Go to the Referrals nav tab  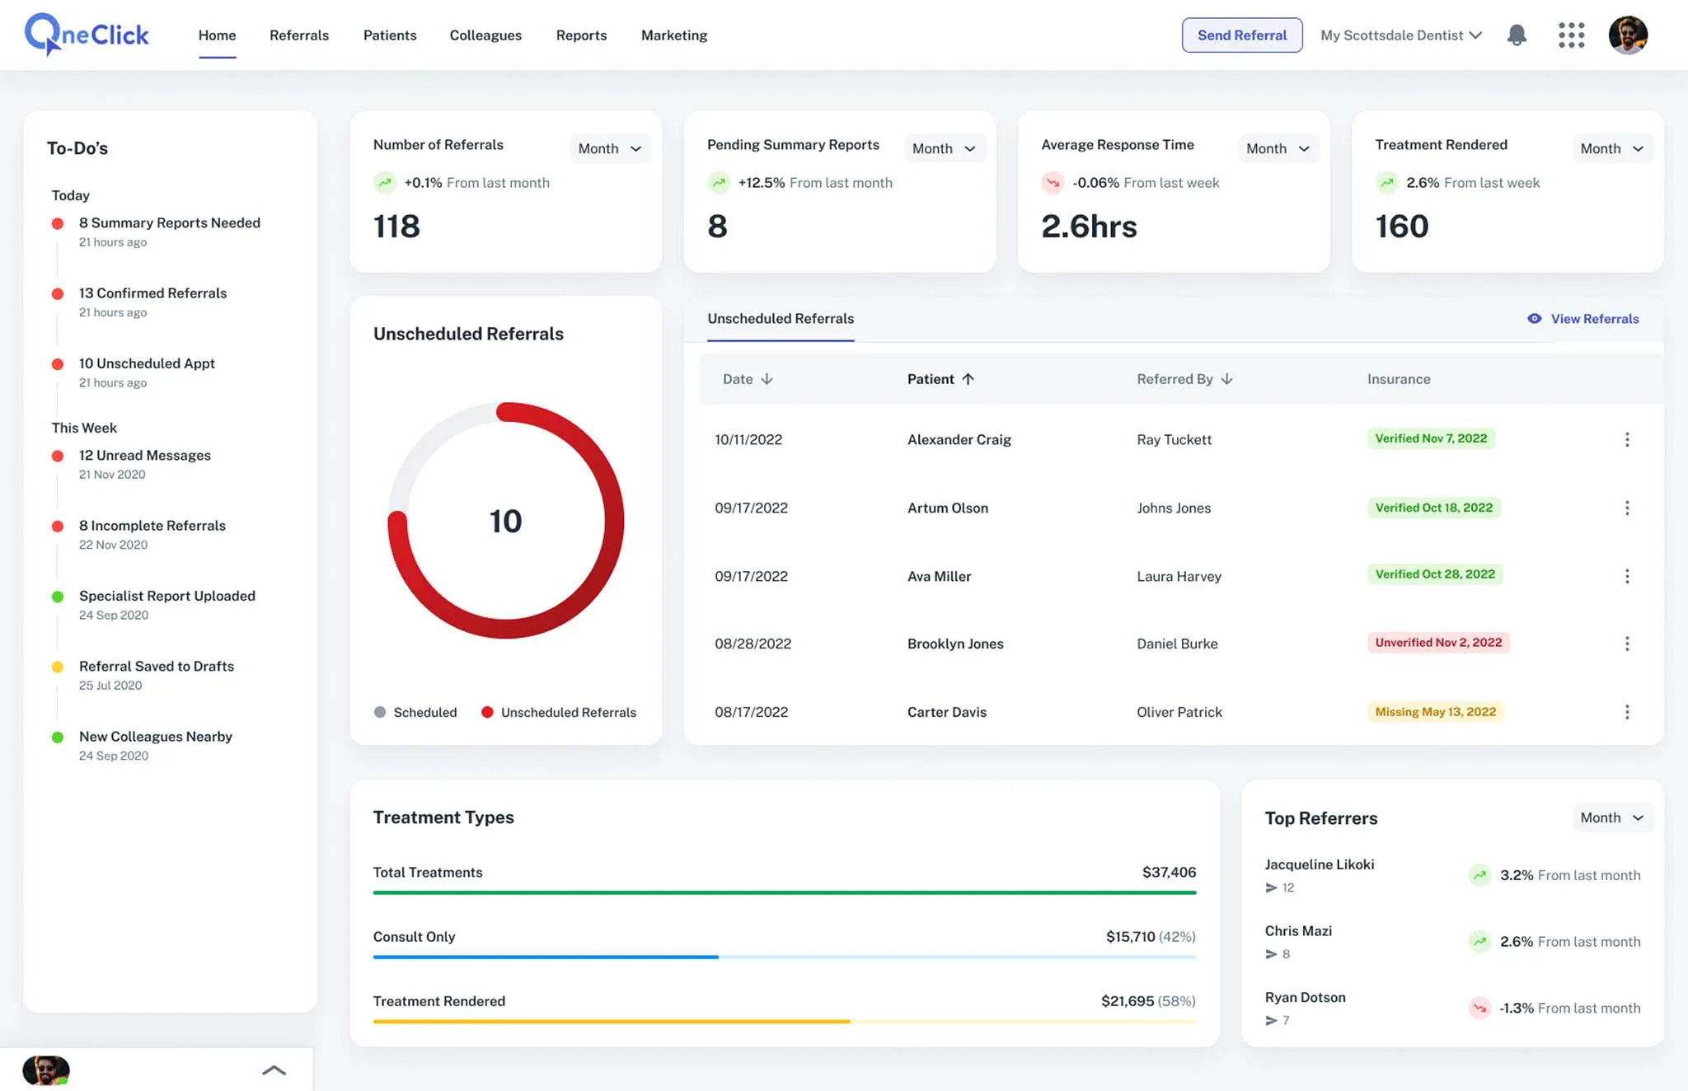pyautogui.click(x=299, y=35)
